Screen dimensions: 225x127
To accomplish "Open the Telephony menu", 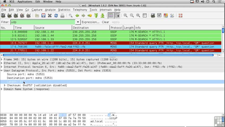I will (80, 10).
